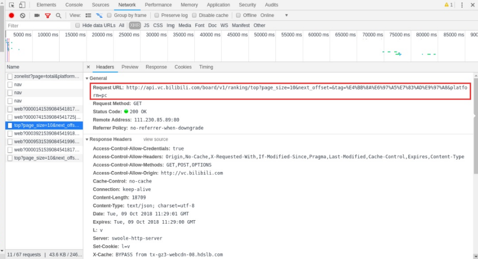478x259 pixels.
Task: Open the Audits tab
Action: click(x=272, y=5)
